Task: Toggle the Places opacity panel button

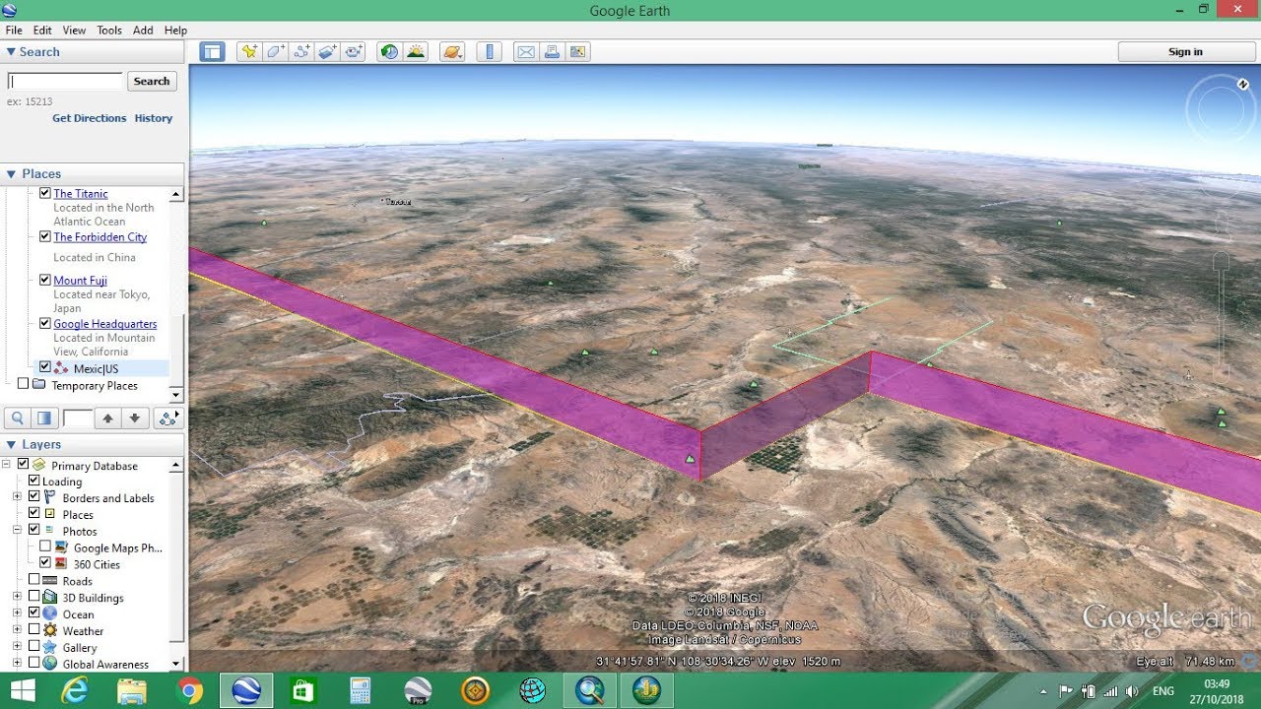Action: click(43, 419)
